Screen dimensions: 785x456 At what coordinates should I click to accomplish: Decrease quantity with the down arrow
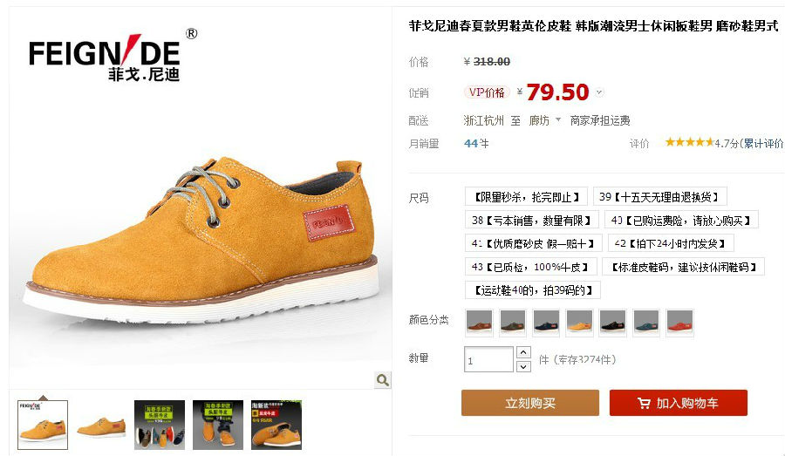coord(523,366)
